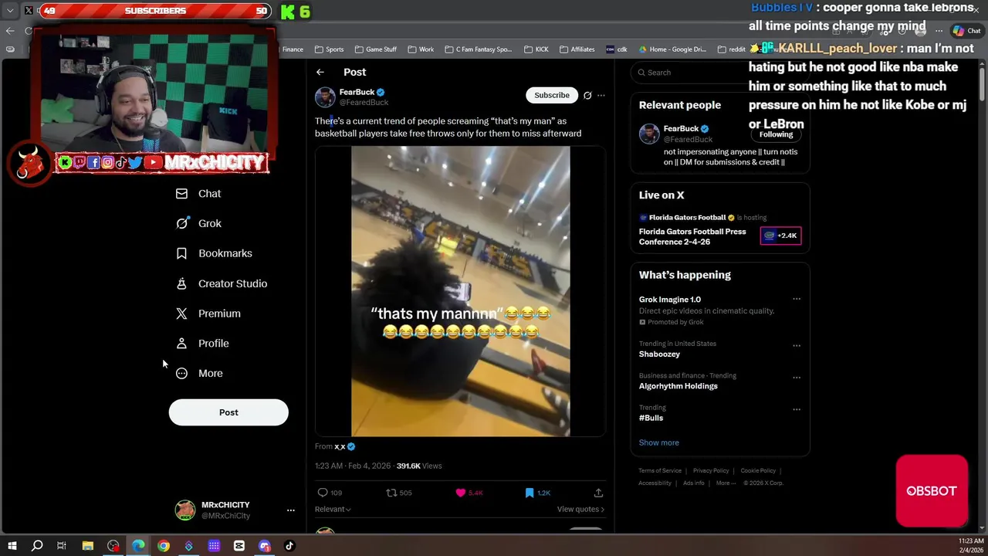Open Discord from the taskbar
Screen dimensions: 988x556
265,546
